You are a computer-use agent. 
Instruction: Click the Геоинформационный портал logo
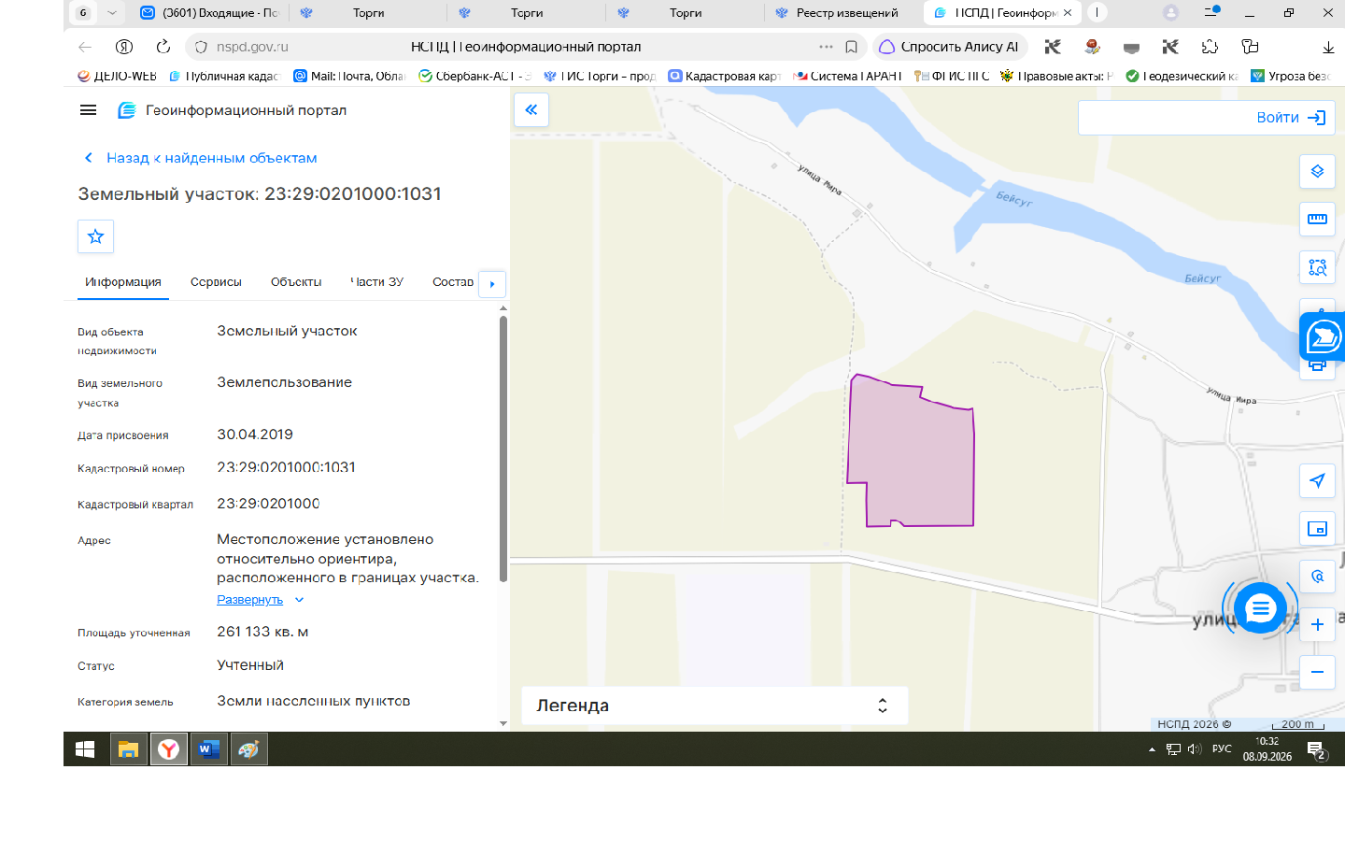click(232, 110)
